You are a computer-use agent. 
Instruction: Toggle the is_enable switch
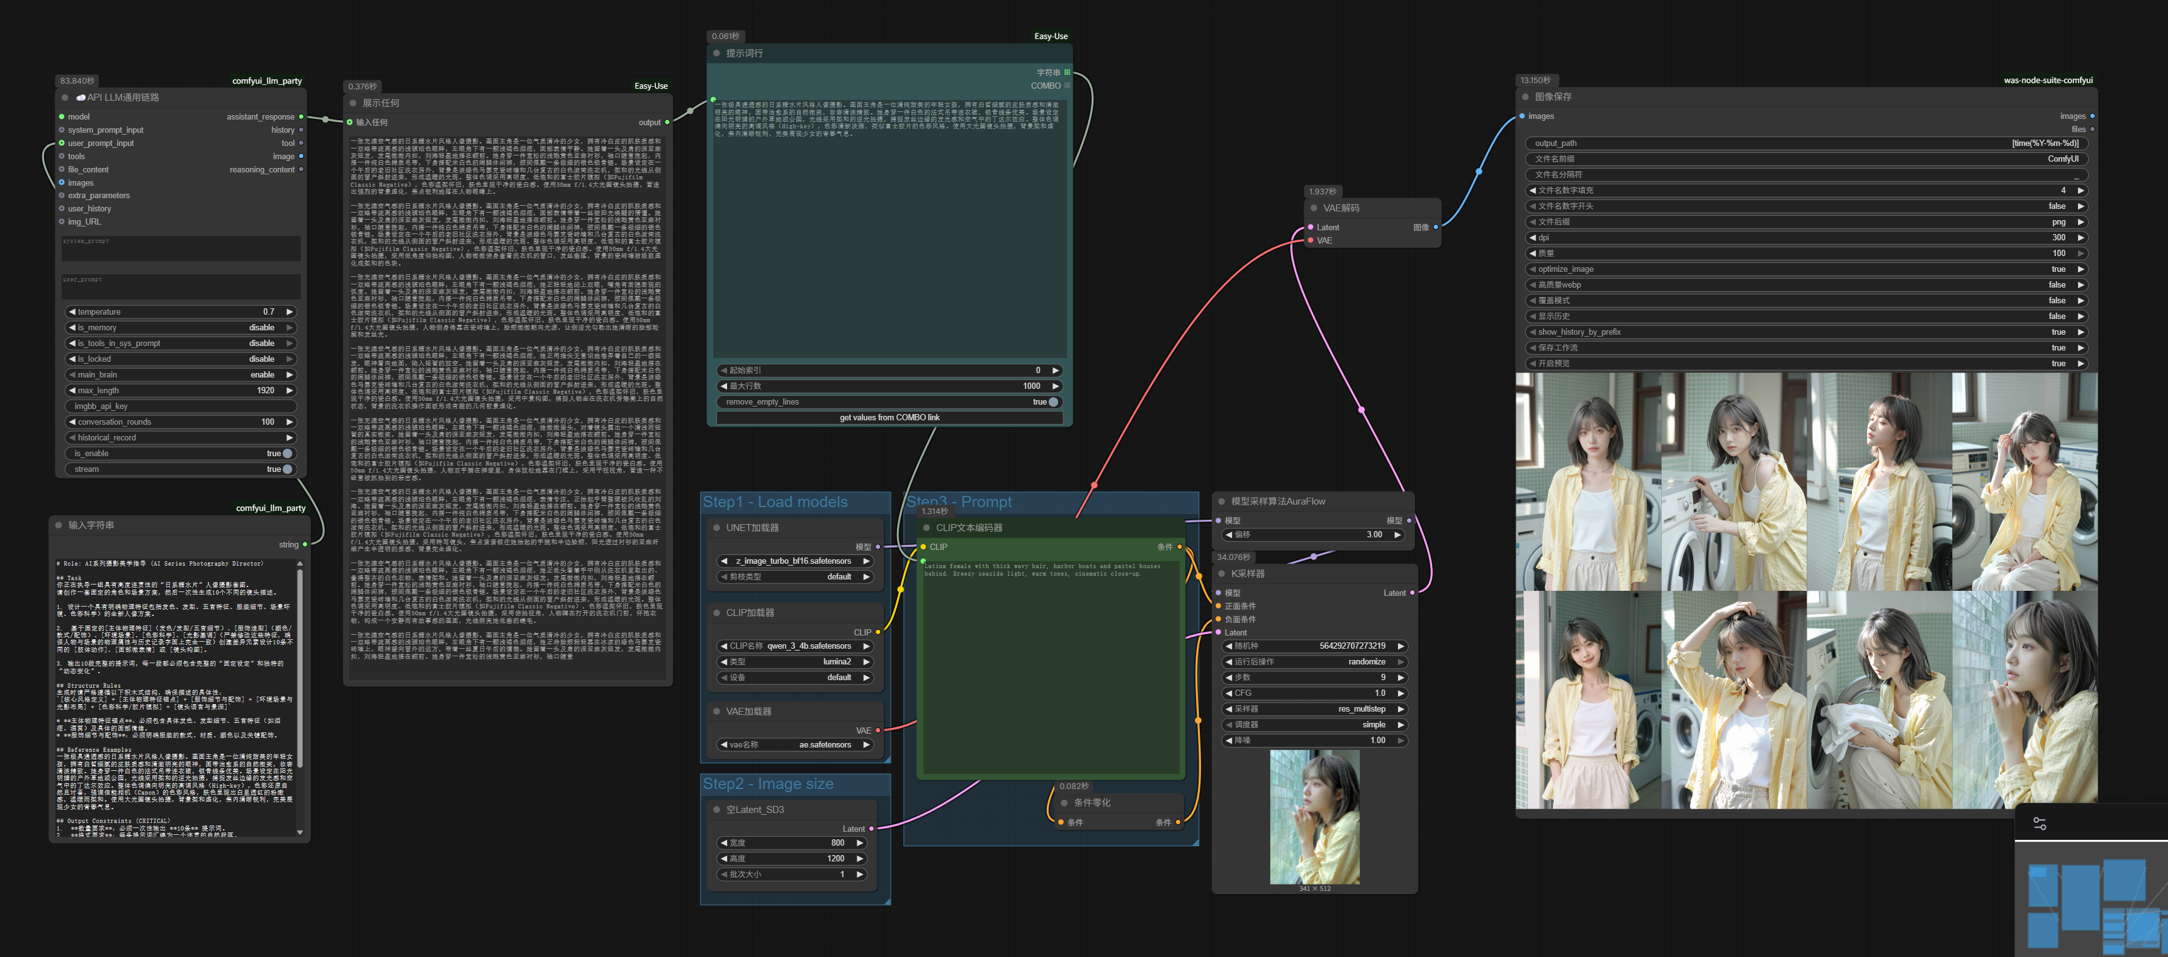(x=287, y=453)
